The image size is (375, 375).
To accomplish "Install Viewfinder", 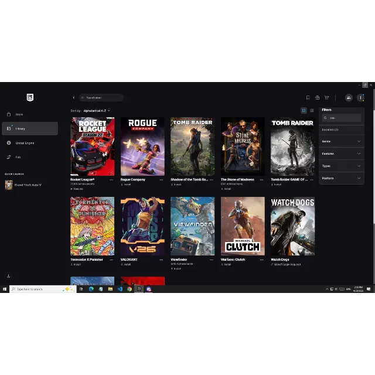I will 176,269.
